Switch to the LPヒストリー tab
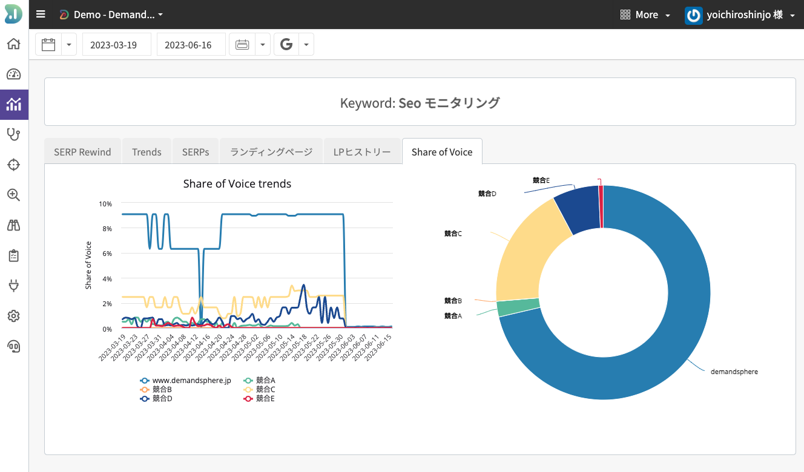The image size is (804, 472). point(362,152)
